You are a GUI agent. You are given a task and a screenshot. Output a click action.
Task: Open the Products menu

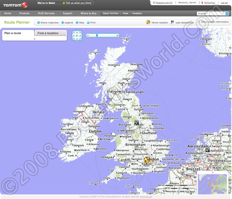[x=24, y=13]
